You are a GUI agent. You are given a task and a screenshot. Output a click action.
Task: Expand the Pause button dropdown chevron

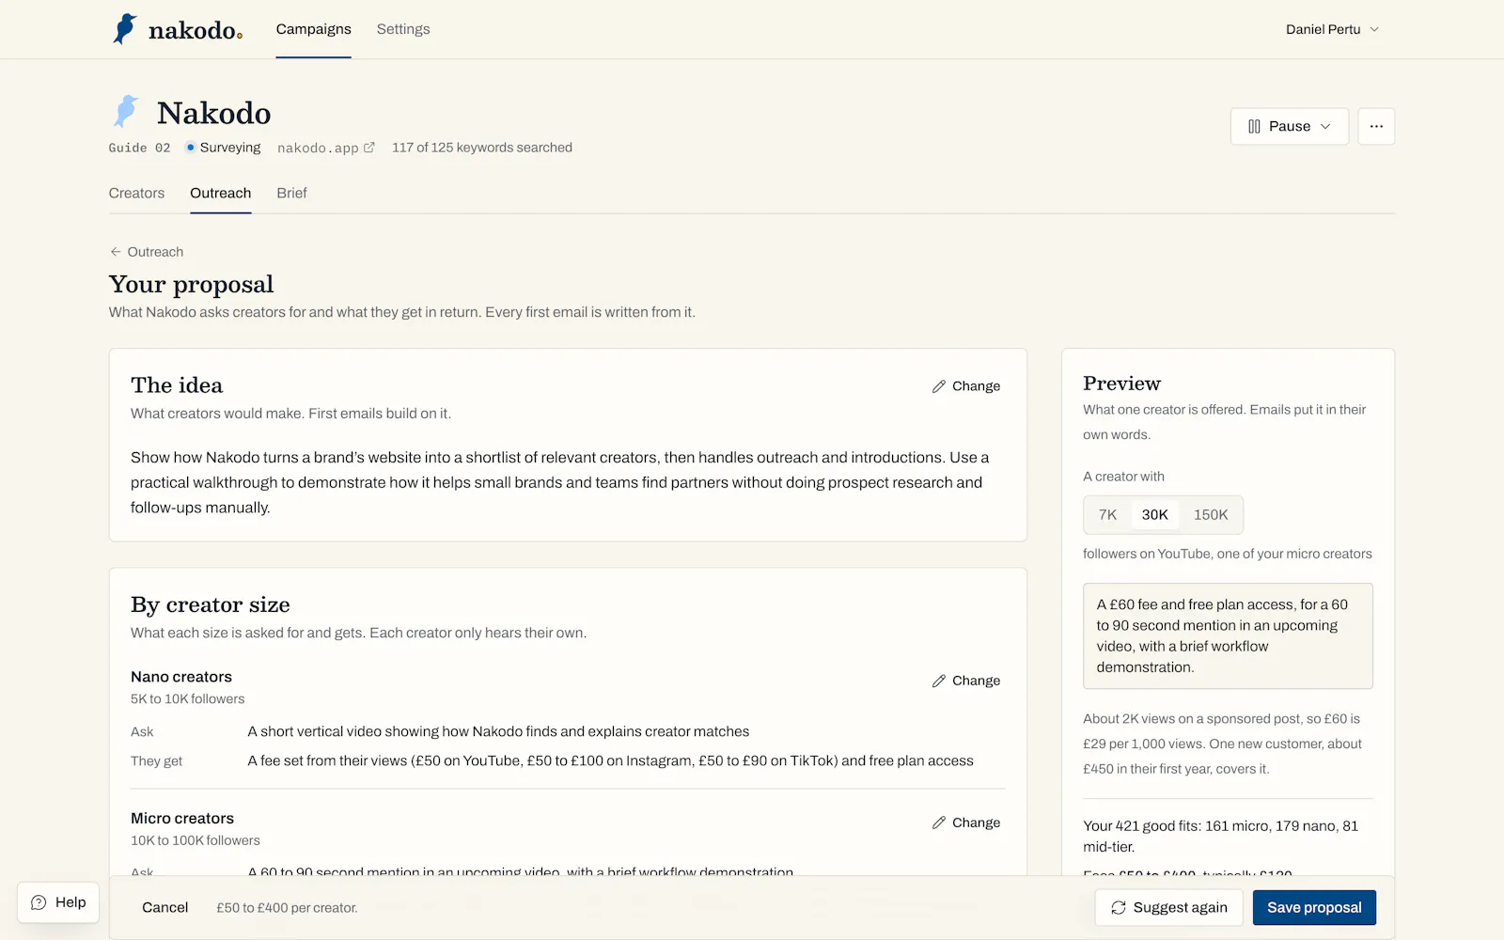(1325, 126)
